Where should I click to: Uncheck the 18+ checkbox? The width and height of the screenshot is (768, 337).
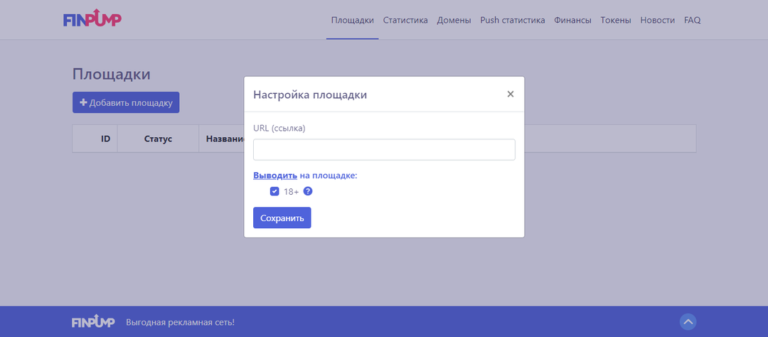[x=274, y=191]
